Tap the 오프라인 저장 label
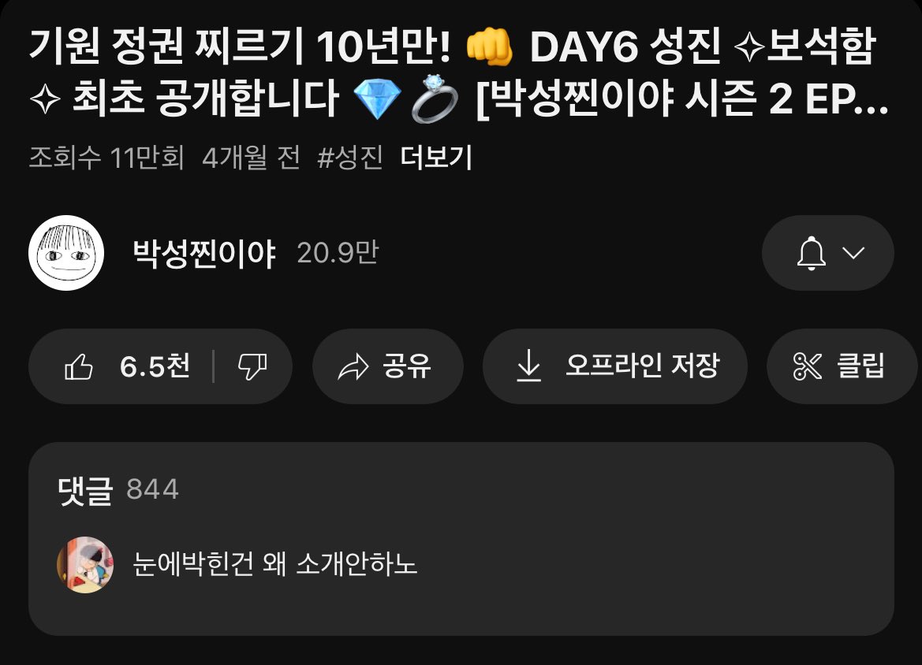922x665 pixels. click(642, 366)
